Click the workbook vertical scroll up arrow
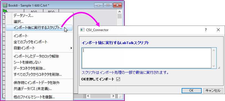Image resolution: width=225 pixels, height=101 pixels. 119,12
